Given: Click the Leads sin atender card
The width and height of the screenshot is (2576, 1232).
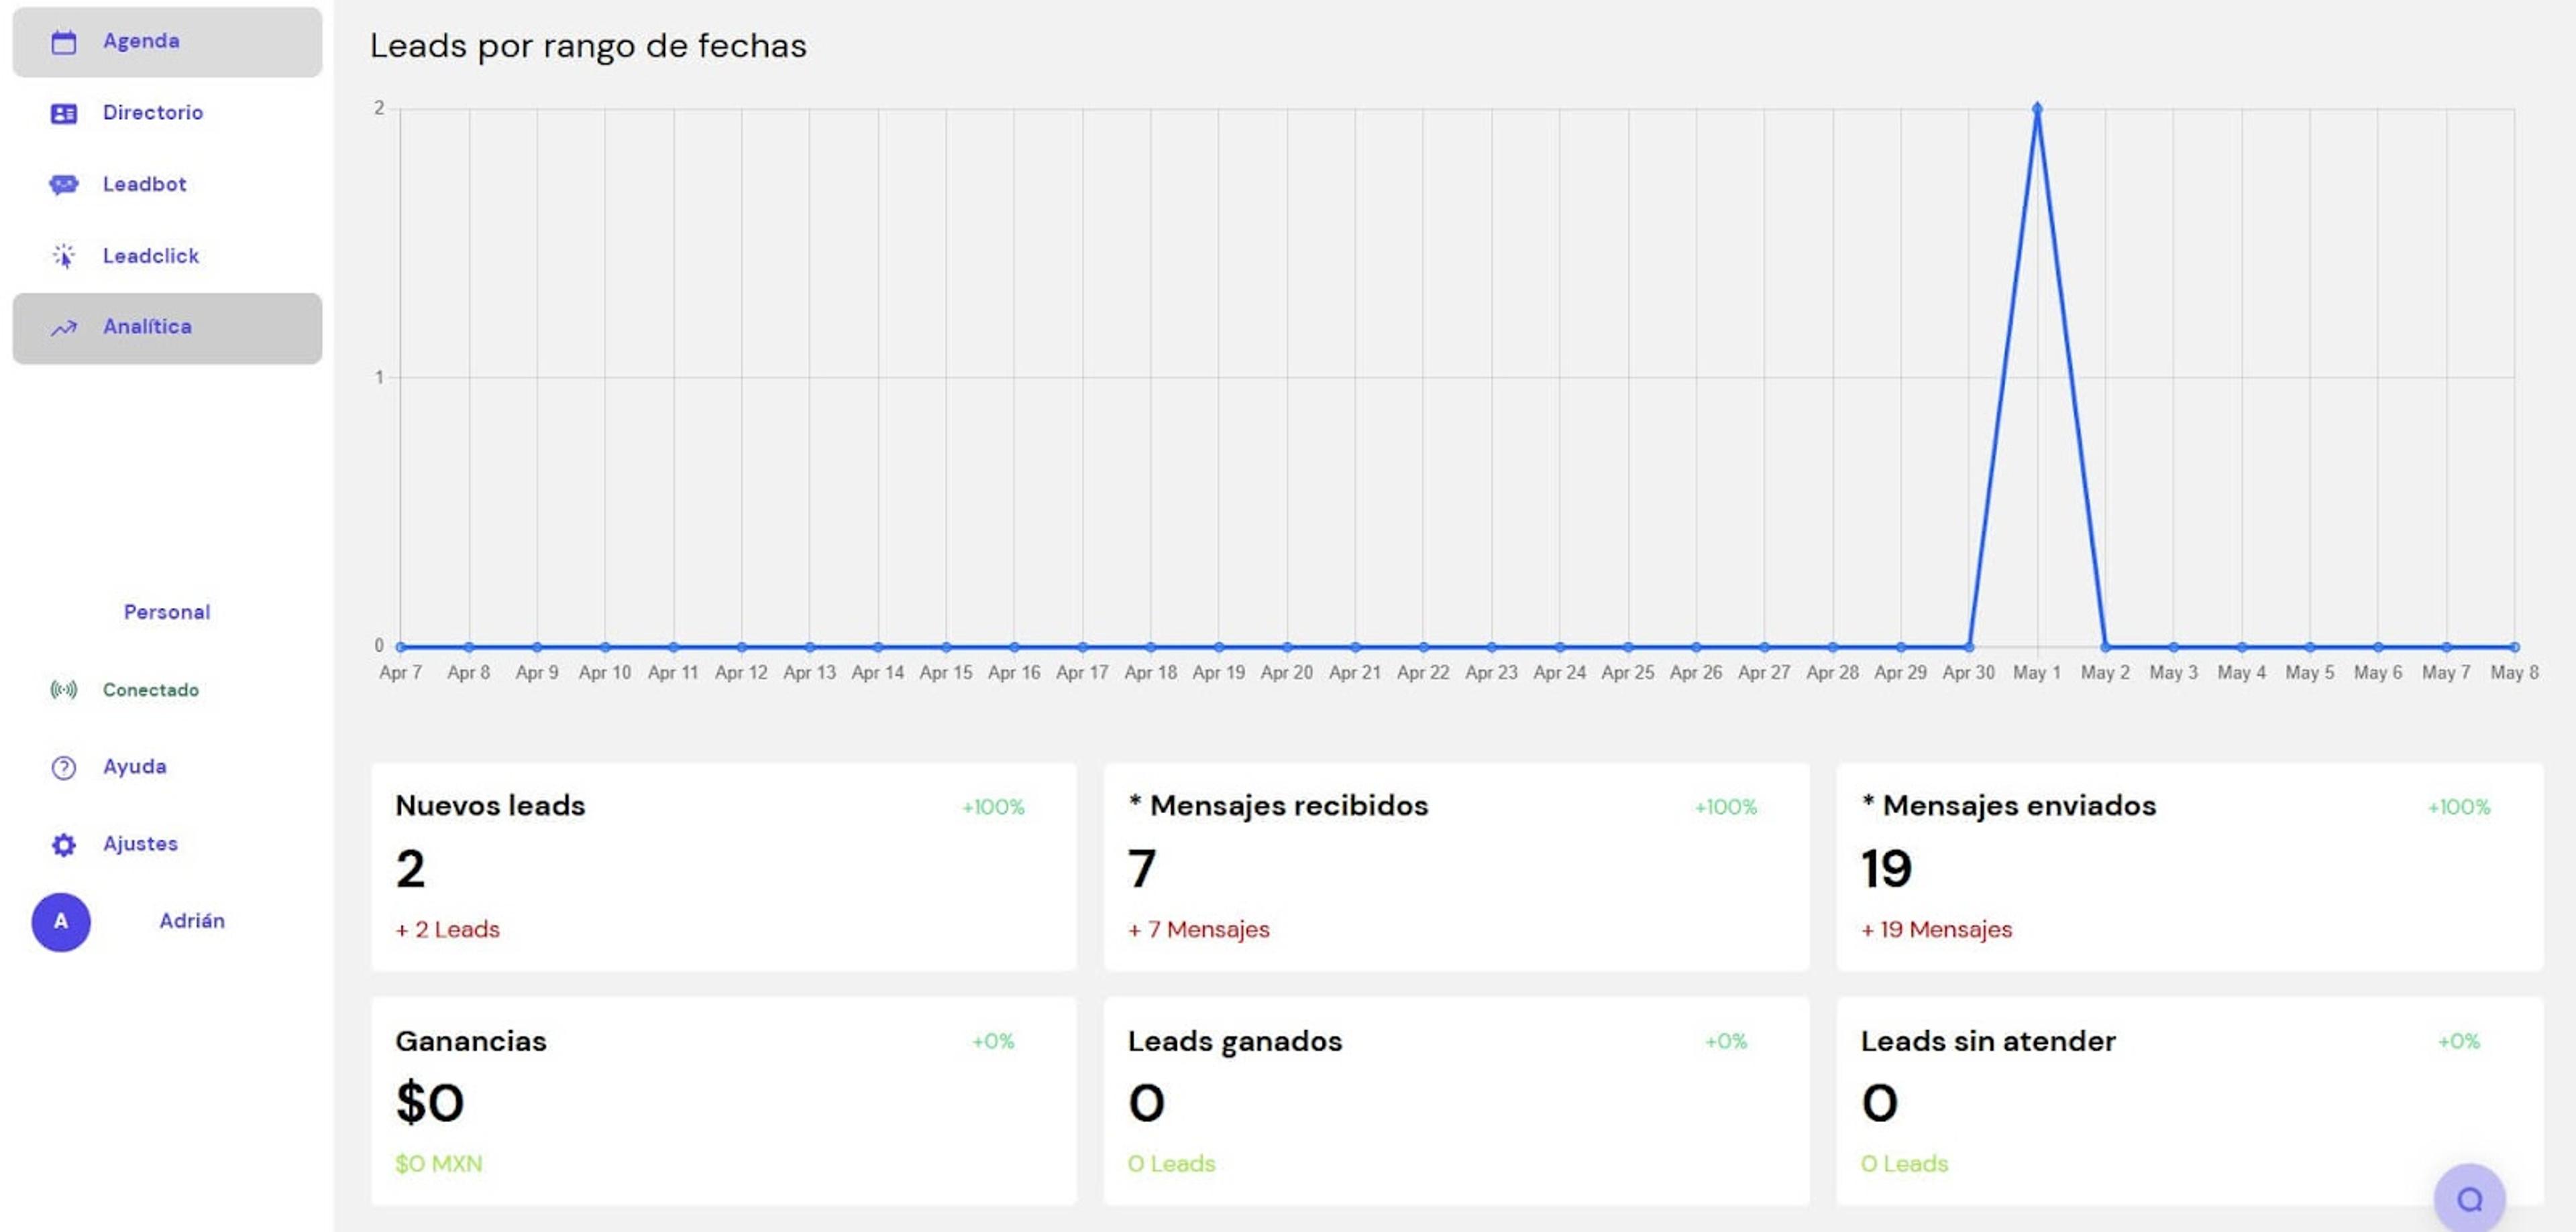Looking at the screenshot, I should [x=2189, y=1101].
